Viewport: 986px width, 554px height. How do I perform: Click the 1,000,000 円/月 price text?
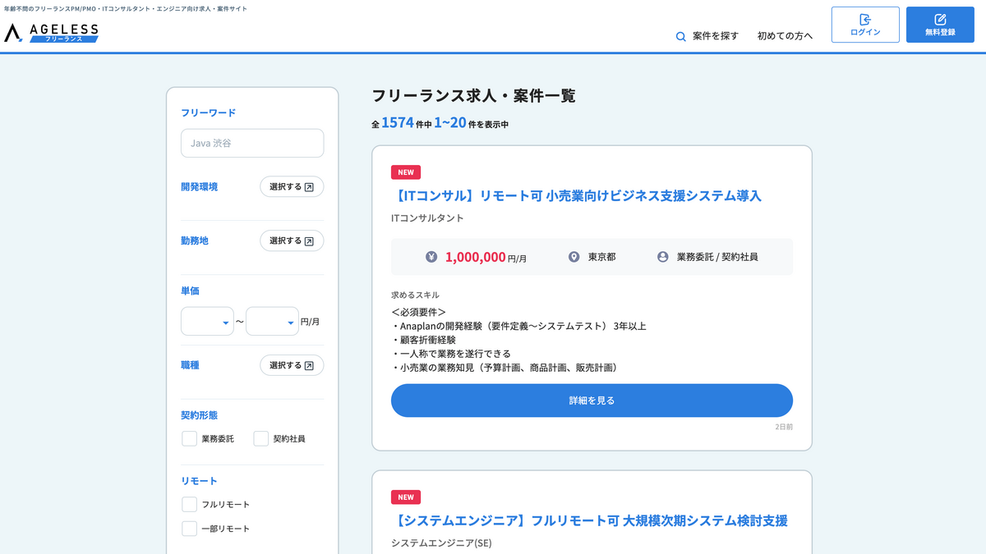[486, 257]
